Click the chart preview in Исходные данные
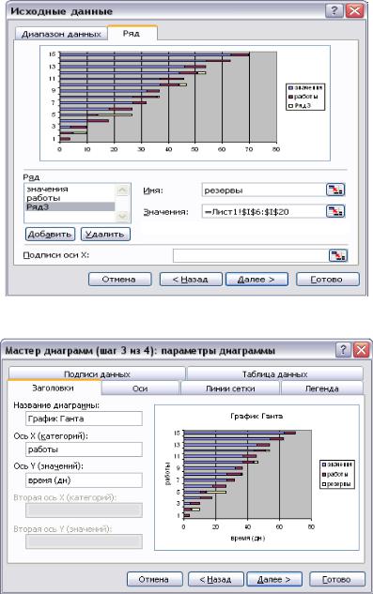 pos(185,103)
